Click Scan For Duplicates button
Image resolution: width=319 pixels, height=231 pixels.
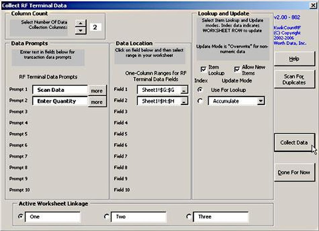point(294,79)
